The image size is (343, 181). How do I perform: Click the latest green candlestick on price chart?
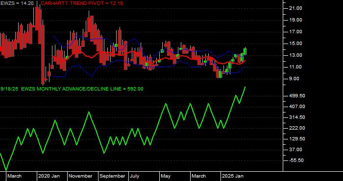[x=245, y=51]
